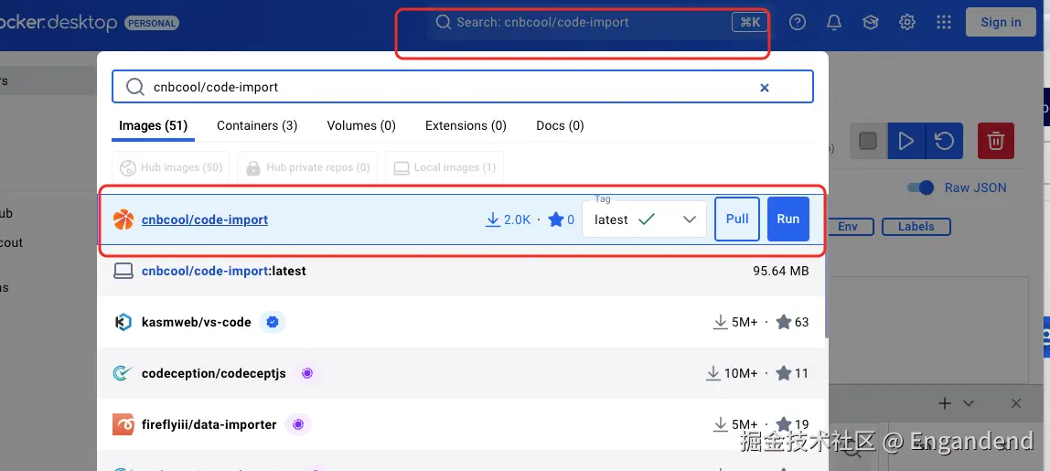Open the Env tab in background window
Viewport: 1050px width, 471px height.
848,227
